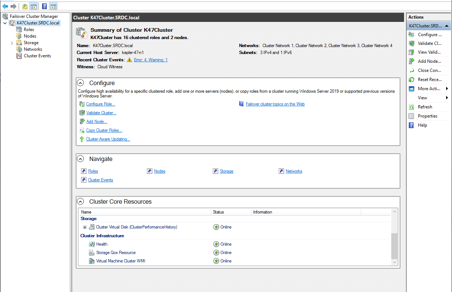The width and height of the screenshot is (452, 292).
Task: Click the Close Con... icon in the Actions pane
Action: coord(411,70)
